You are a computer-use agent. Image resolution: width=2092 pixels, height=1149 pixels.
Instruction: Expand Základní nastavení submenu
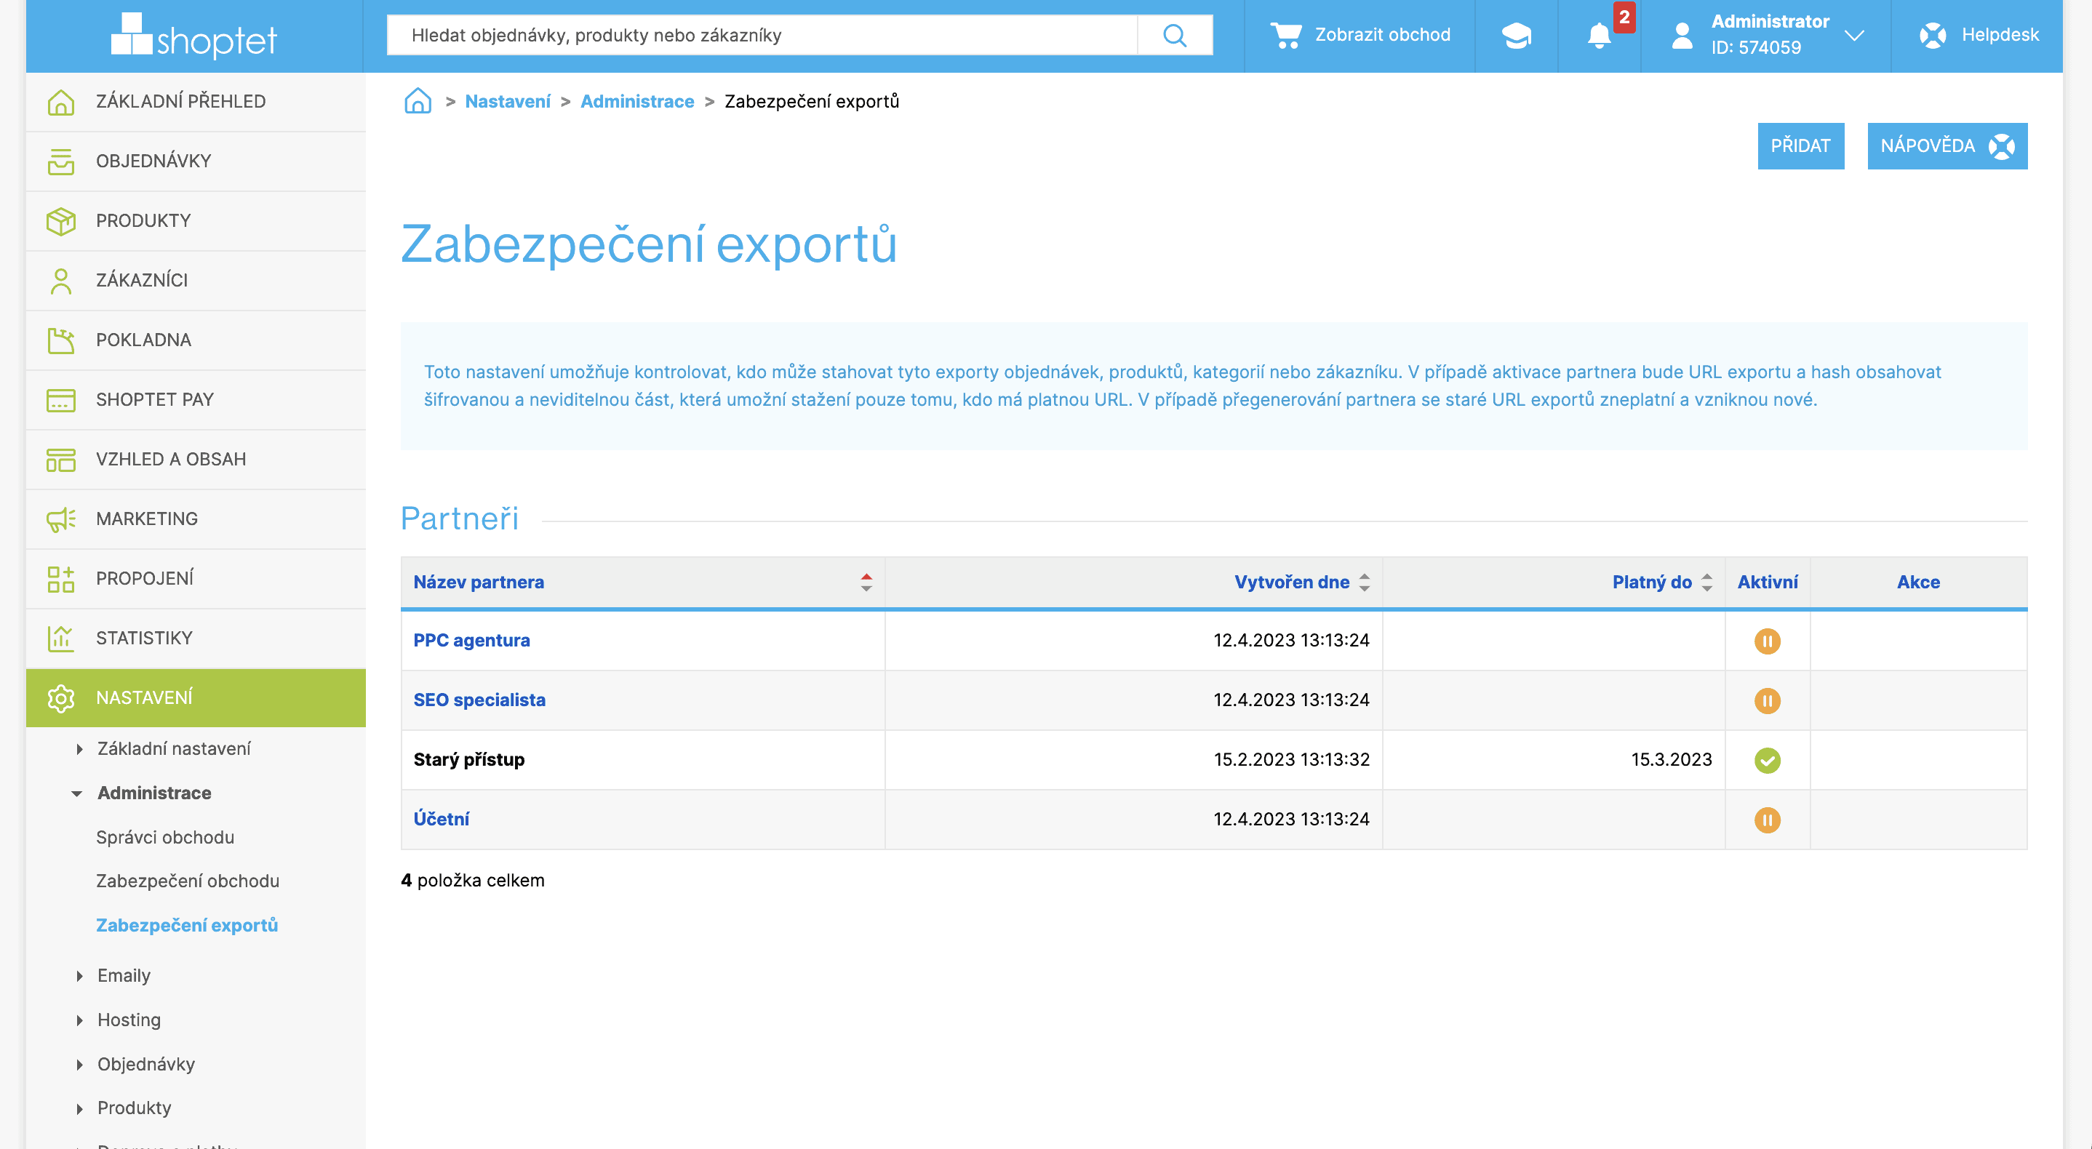pos(79,749)
